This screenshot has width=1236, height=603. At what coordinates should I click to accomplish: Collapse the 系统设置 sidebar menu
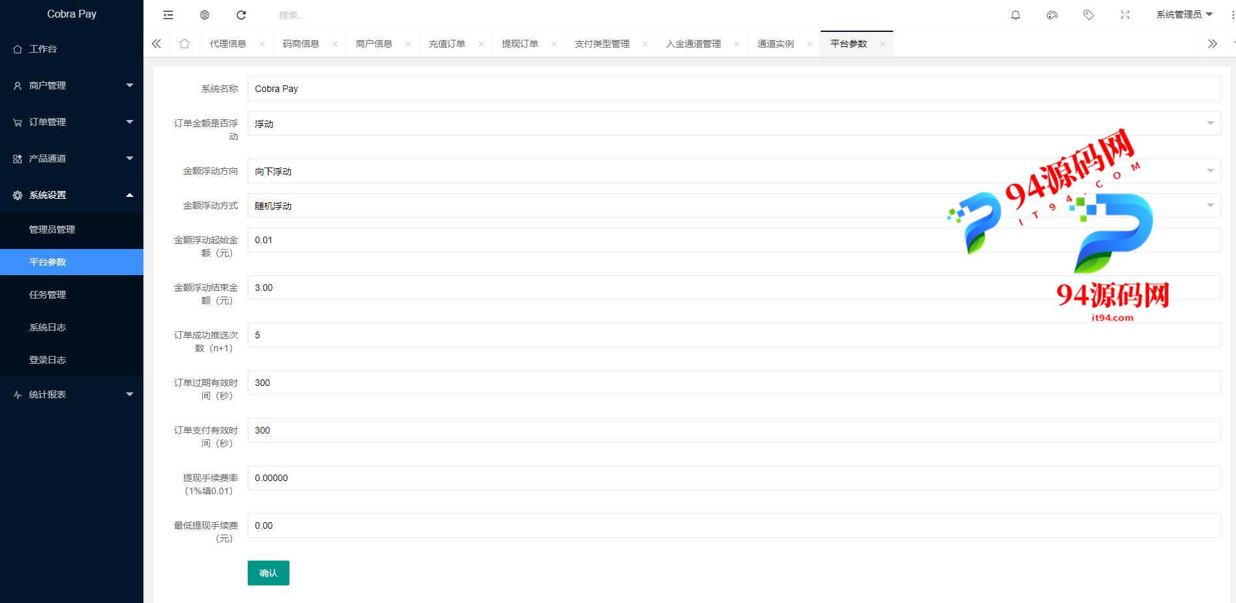click(x=72, y=195)
